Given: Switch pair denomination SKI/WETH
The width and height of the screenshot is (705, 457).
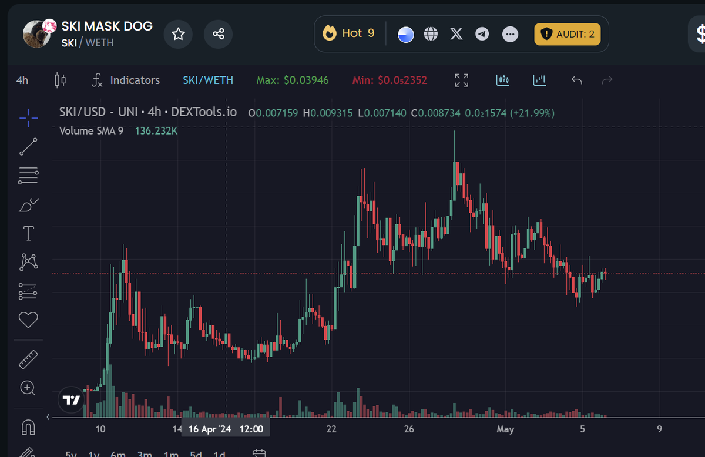Looking at the screenshot, I should coord(208,80).
